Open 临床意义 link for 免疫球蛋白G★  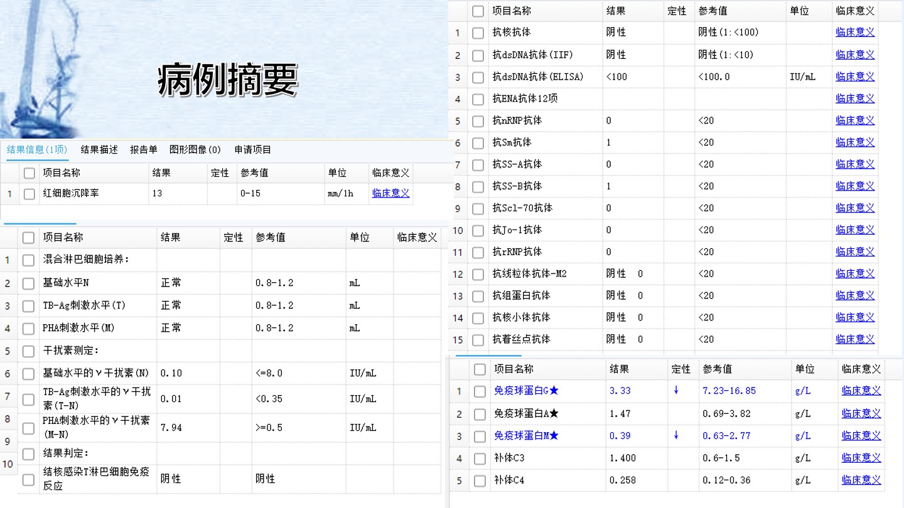pyautogui.click(x=861, y=391)
